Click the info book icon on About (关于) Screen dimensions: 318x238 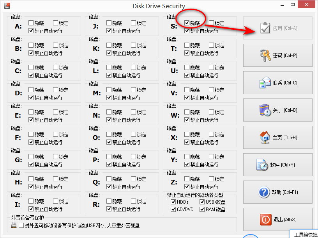point(265,110)
